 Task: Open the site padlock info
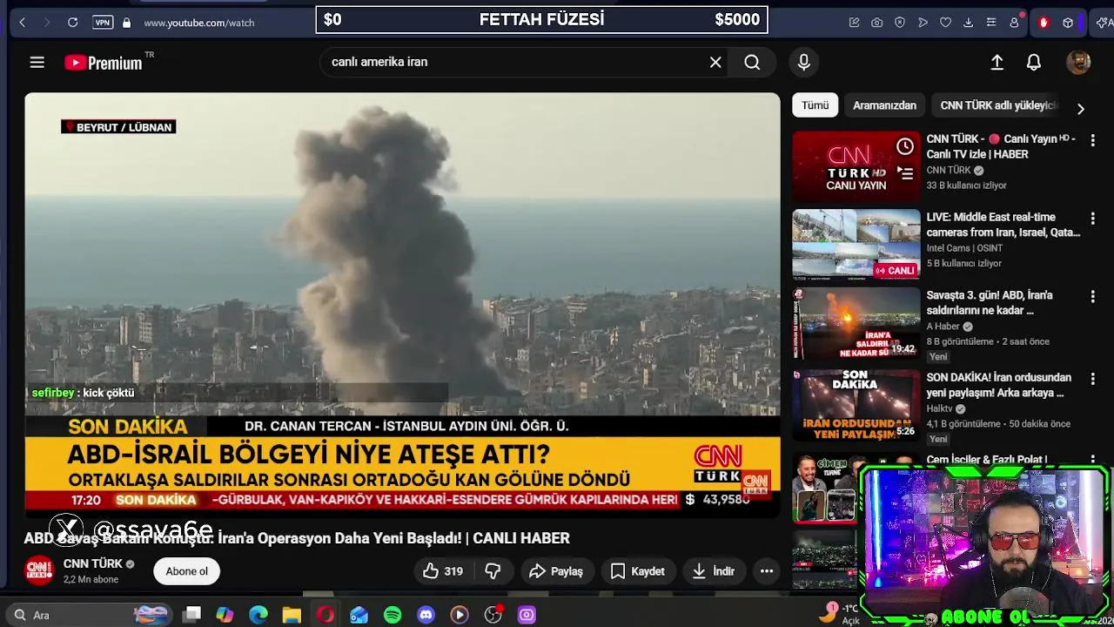[127, 23]
